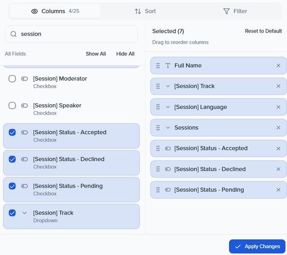
Task: Click X on selected [Session] Status - Declined
Action: coord(278,169)
